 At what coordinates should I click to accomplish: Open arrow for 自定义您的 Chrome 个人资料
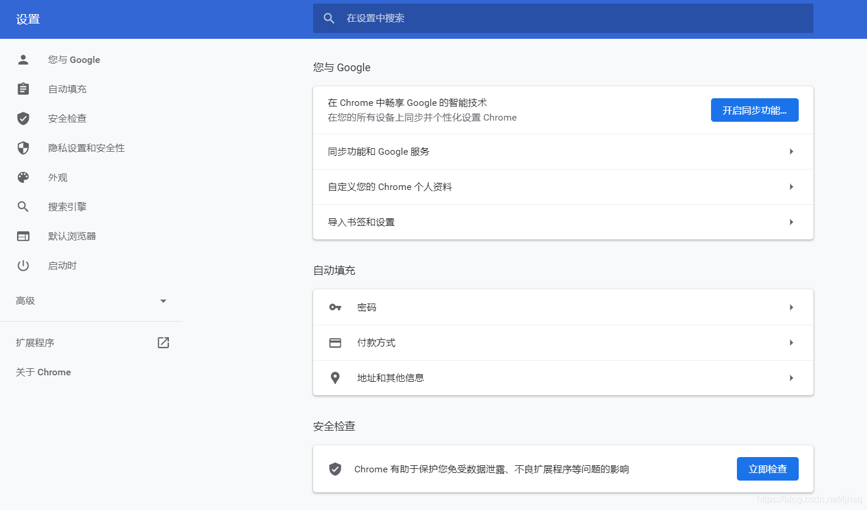[x=791, y=186]
